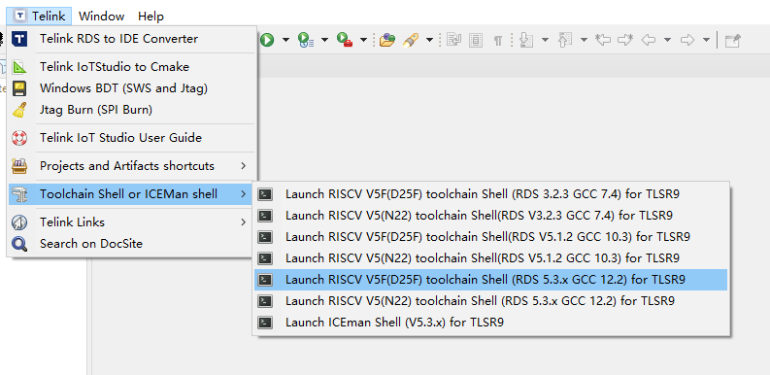Click the Run External Tools icon
Screen dimensions: 770x375
[x=345, y=40]
